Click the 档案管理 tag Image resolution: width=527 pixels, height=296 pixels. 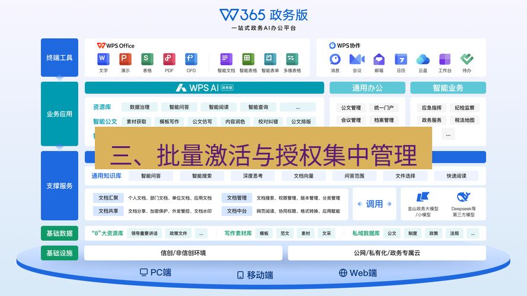pyautogui.click(x=384, y=120)
